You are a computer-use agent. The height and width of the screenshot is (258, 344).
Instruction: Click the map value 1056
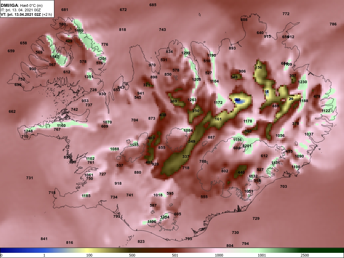pos(280,136)
